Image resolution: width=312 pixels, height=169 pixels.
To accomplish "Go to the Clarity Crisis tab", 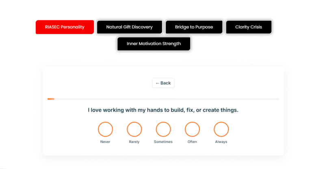I will point(248,27).
